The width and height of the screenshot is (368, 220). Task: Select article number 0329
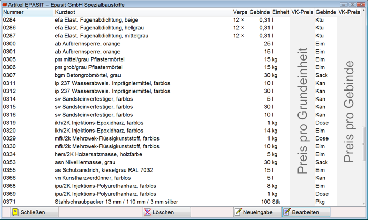click(x=9, y=138)
